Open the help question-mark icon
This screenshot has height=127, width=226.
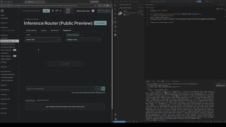53,11
